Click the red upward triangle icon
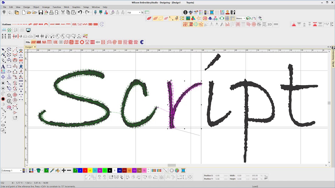The height and width of the screenshot is (188, 335). [294, 24]
